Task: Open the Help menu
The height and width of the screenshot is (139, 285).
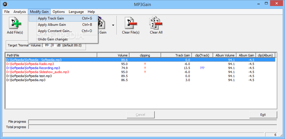Action: 91,12
